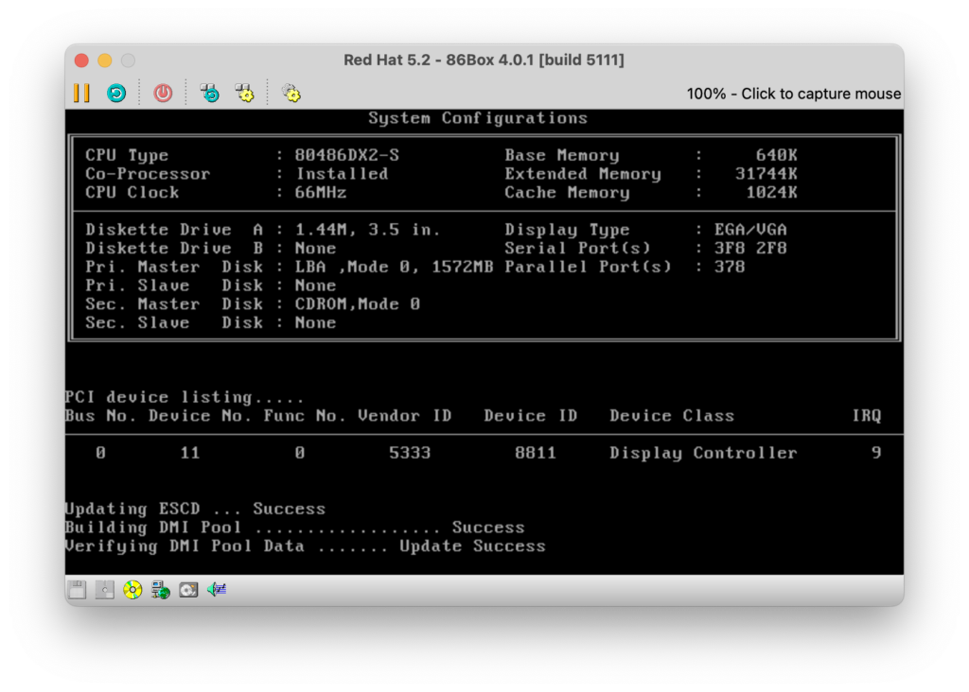Click the IRQ value '9'
Screen dimensions: 969x692
point(876,453)
